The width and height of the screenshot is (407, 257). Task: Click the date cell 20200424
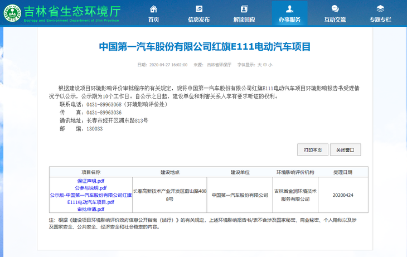[343, 195]
